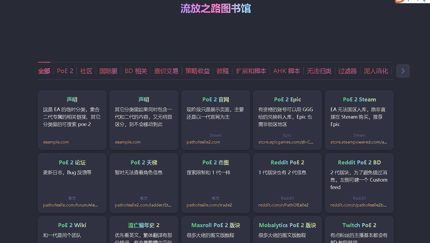Open the store.steampowered.com link
The height and width of the screenshot is (243, 430).
359,142
